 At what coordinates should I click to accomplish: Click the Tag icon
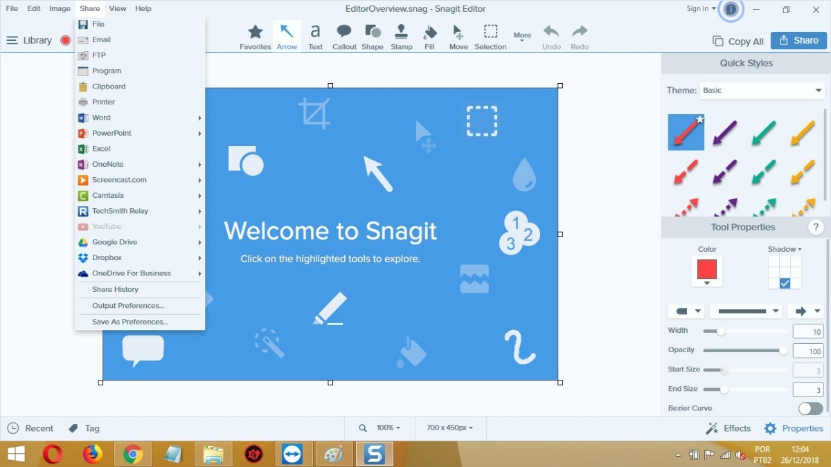tap(73, 428)
